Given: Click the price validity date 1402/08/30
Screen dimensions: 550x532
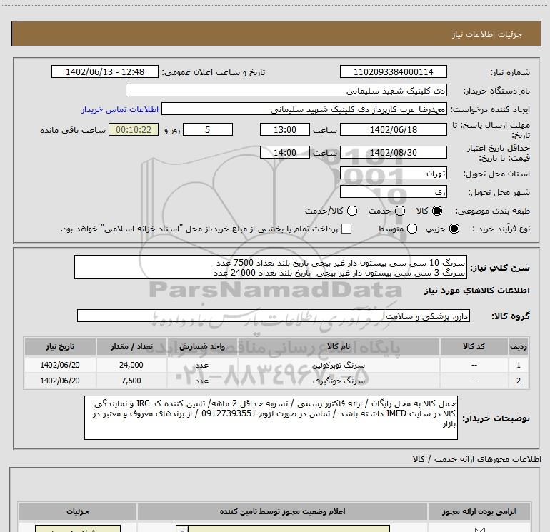Looking at the screenshot, I should [393, 152].
